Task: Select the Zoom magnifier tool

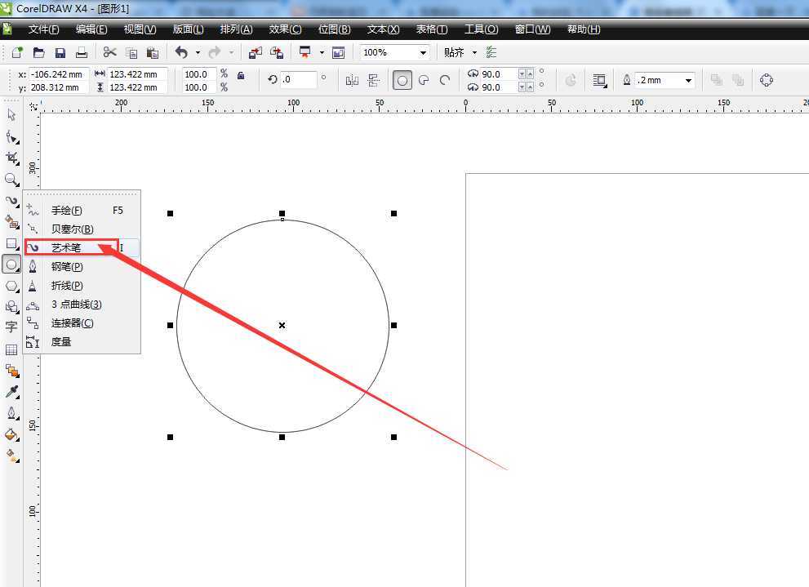Action: tap(11, 179)
